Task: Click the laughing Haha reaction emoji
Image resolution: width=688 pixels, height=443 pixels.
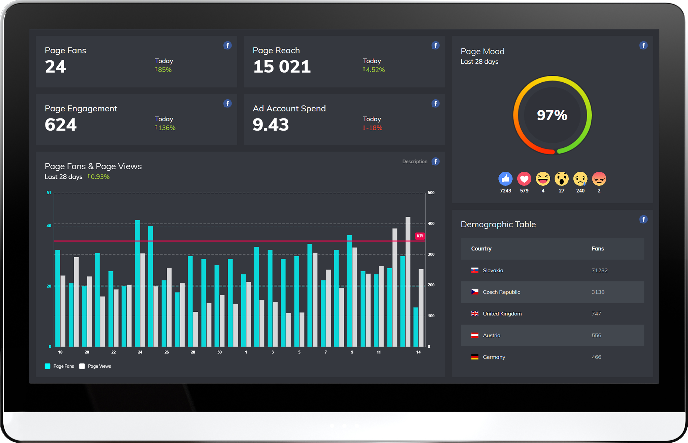Action: click(x=543, y=179)
